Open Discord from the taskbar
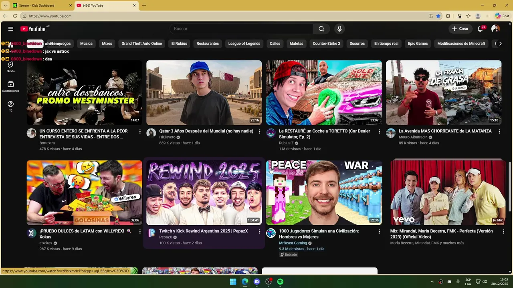Viewport: 513px width, 288px height. tap(256, 282)
